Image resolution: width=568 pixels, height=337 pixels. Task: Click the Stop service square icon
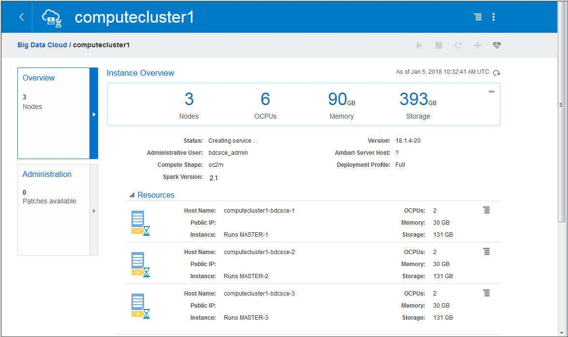[x=438, y=45]
